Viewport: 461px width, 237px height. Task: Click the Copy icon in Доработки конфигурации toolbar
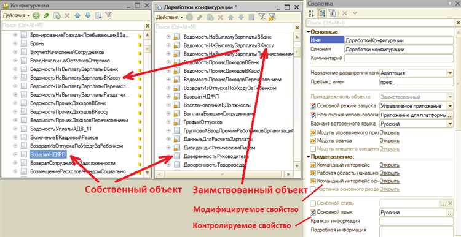click(x=210, y=17)
